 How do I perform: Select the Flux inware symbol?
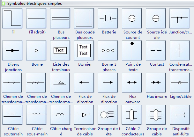tap(156, 83)
